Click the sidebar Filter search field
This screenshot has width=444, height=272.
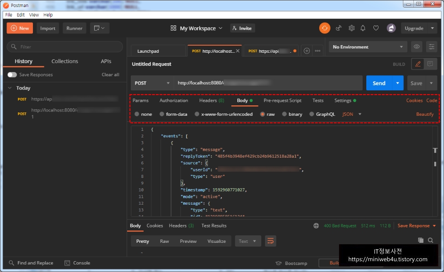(x=65, y=47)
